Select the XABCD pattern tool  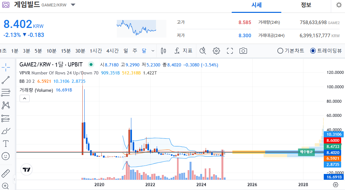coord(6,105)
